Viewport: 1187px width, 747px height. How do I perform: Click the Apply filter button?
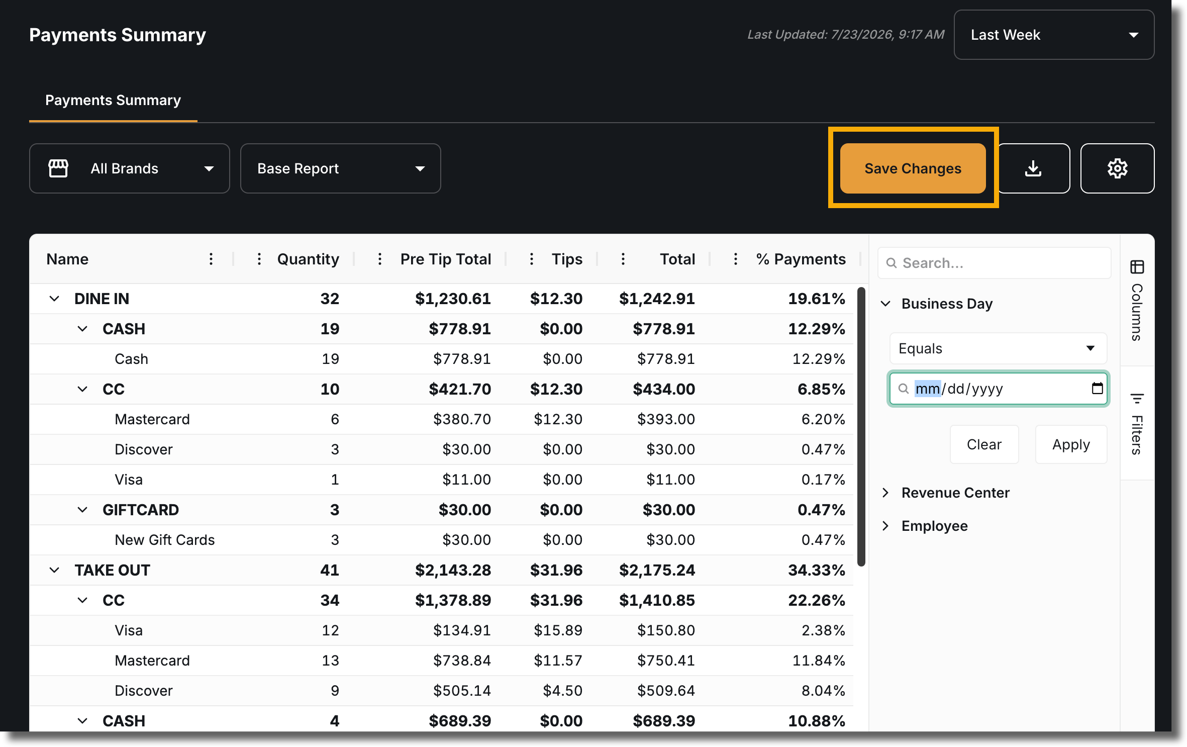point(1071,444)
